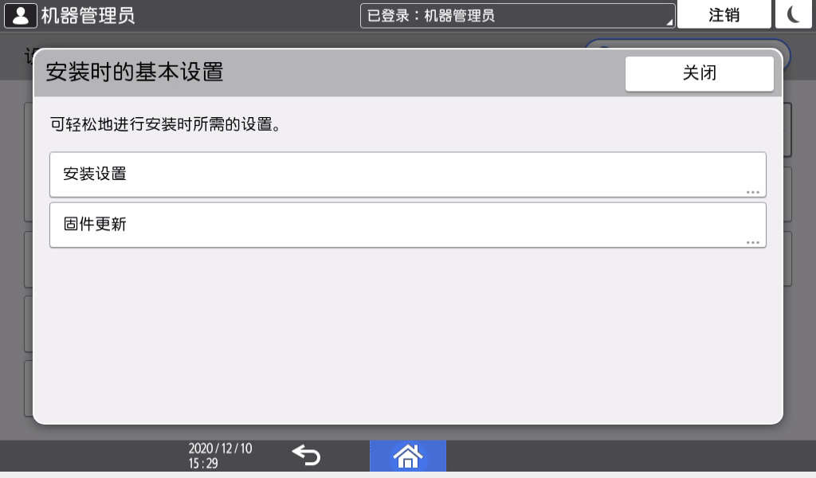Tap the 15:29 time readout
The image size is (816, 478).
pyautogui.click(x=204, y=463)
